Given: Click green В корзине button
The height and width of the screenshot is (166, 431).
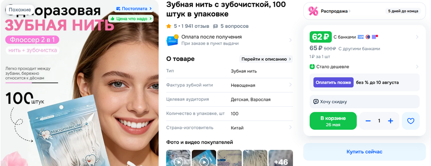Looking at the screenshot, I should [333, 121].
